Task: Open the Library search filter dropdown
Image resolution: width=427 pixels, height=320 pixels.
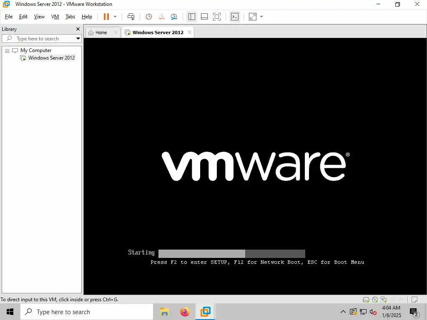Action: point(78,39)
